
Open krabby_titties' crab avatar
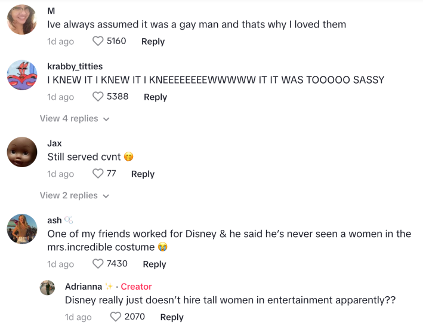pos(22,75)
